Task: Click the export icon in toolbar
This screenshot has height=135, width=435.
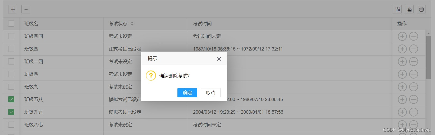Action: pos(409,9)
